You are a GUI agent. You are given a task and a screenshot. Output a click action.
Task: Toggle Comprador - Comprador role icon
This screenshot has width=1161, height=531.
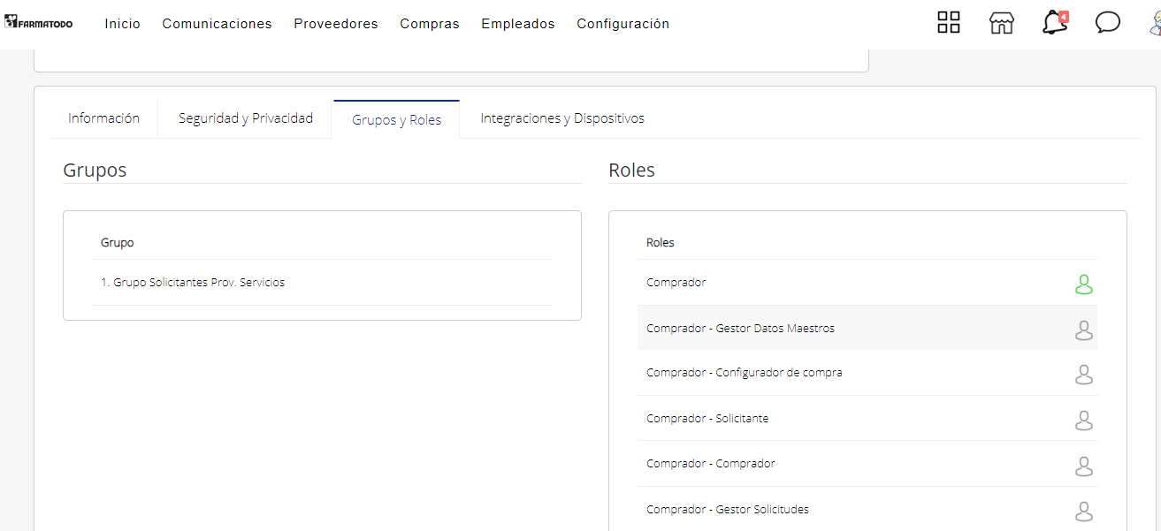[1083, 466]
